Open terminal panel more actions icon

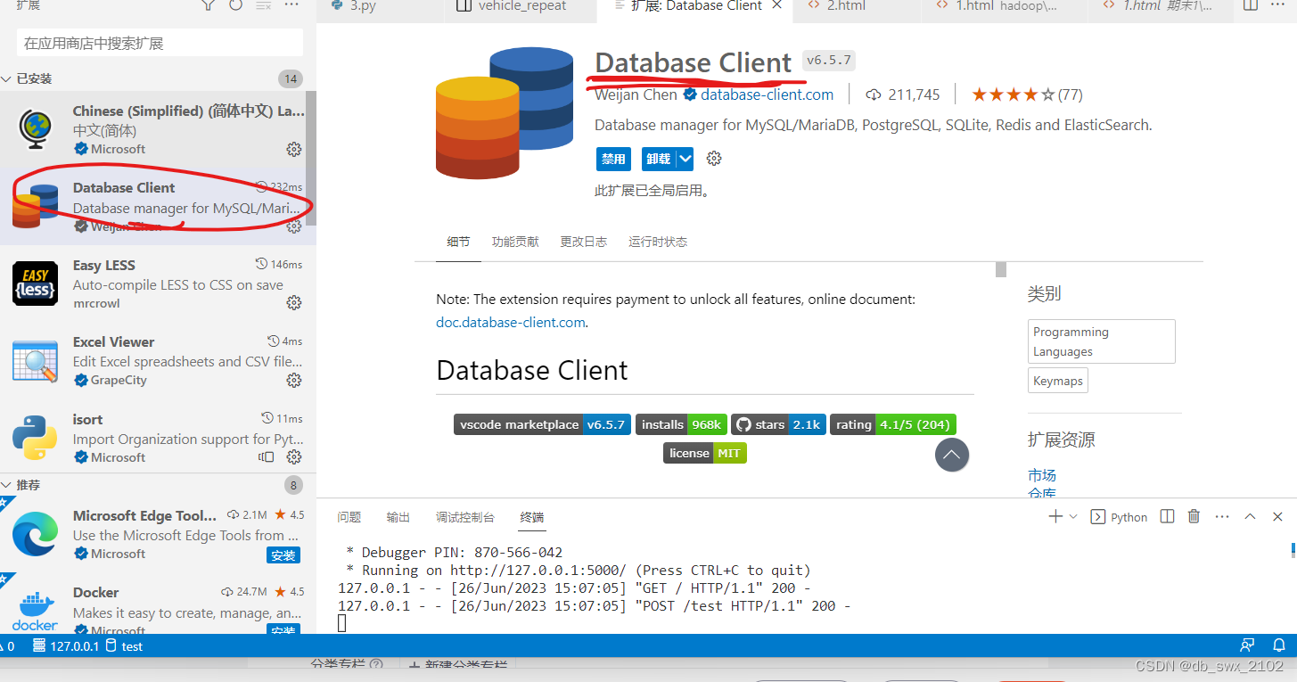[x=1221, y=516]
